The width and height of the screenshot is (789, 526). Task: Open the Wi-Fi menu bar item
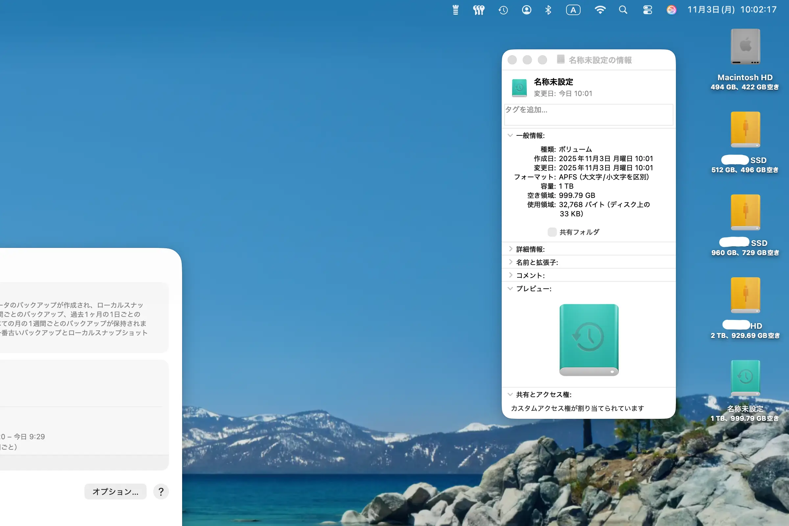(600, 10)
